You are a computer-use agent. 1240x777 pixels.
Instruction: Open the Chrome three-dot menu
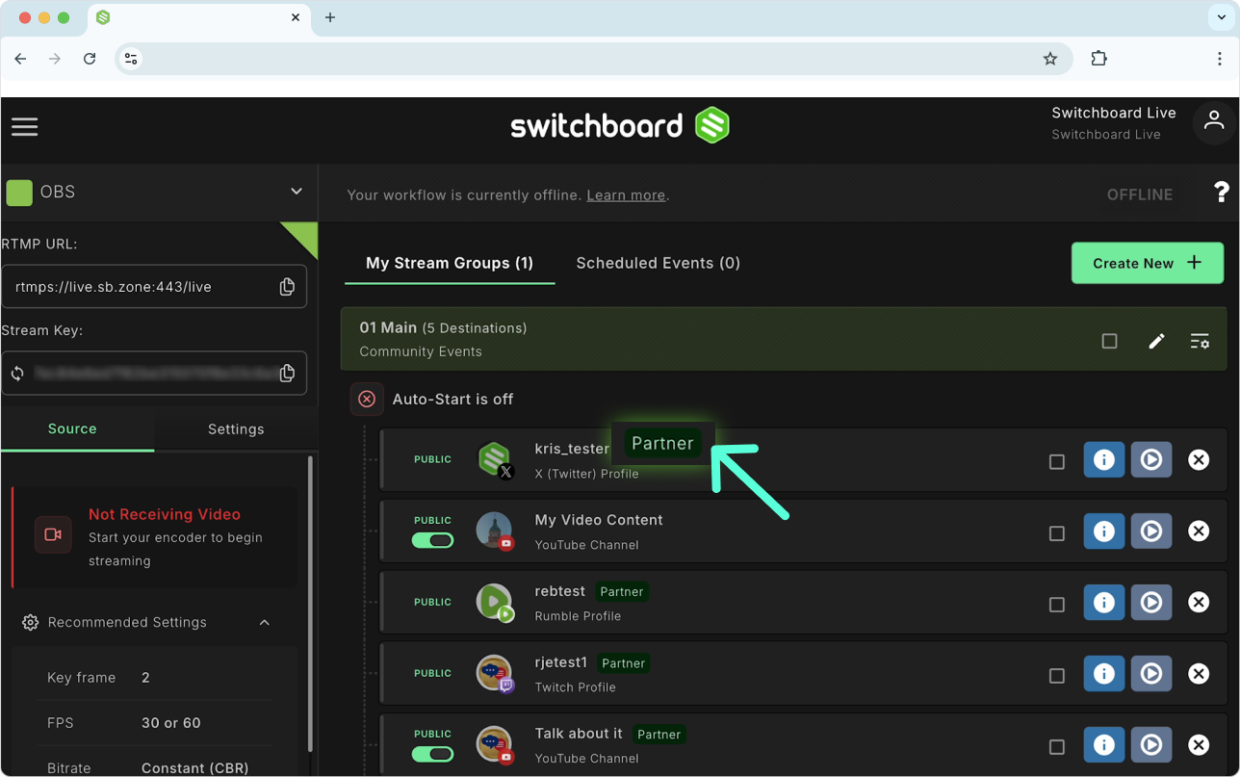click(1220, 59)
